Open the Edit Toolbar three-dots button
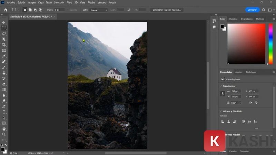Viewport: 276px width, 155px height. [4, 140]
